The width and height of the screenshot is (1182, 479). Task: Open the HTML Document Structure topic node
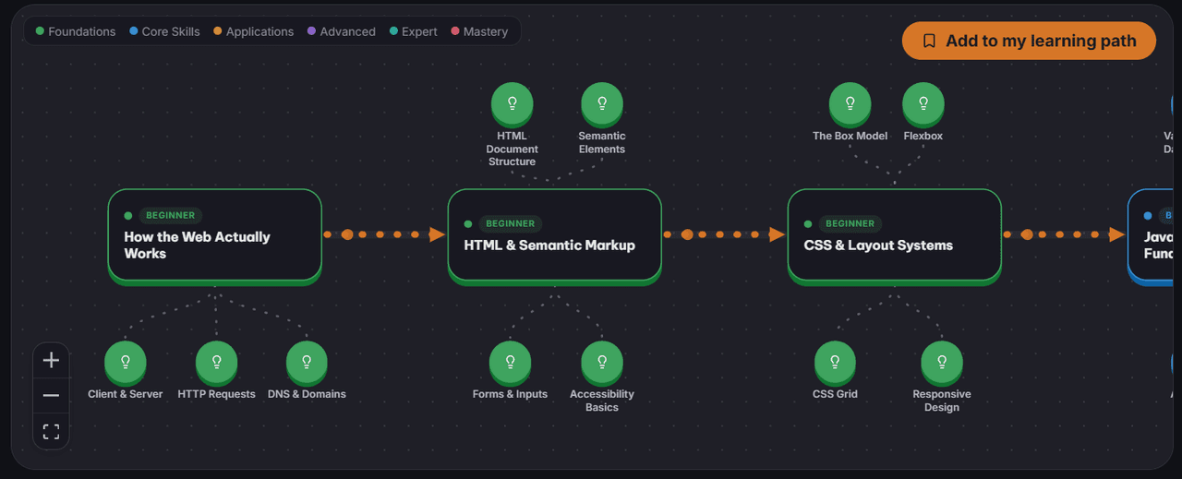(x=512, y=103)
